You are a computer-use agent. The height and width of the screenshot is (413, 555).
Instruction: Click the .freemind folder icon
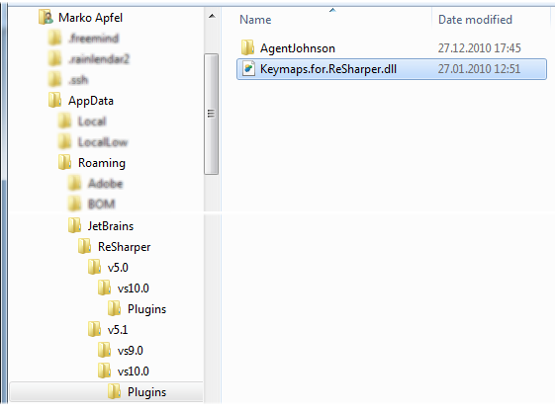(54, 38)
